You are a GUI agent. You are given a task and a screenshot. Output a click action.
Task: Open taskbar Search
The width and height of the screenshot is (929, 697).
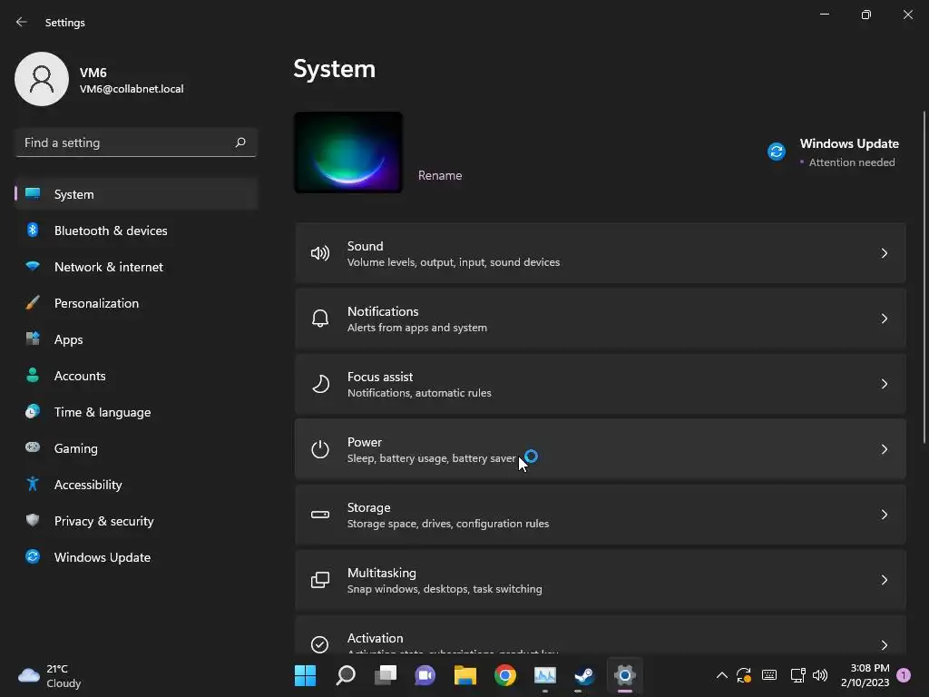[346, 675]
